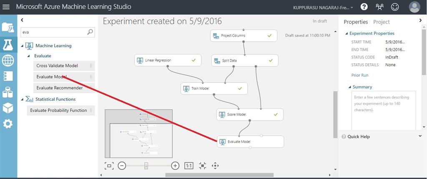
Task: Pick Evaluate Recommender from list
Action: click(64, 88)
